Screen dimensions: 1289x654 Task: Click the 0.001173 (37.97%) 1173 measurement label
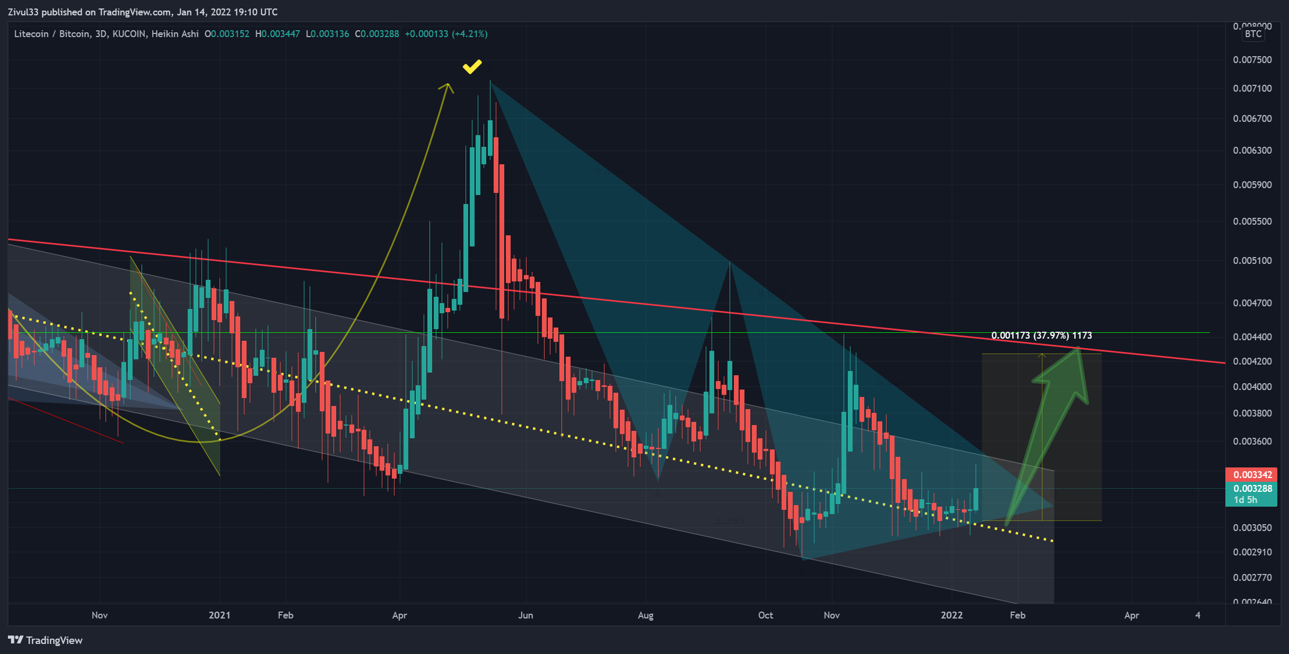tap(1041, 335)
